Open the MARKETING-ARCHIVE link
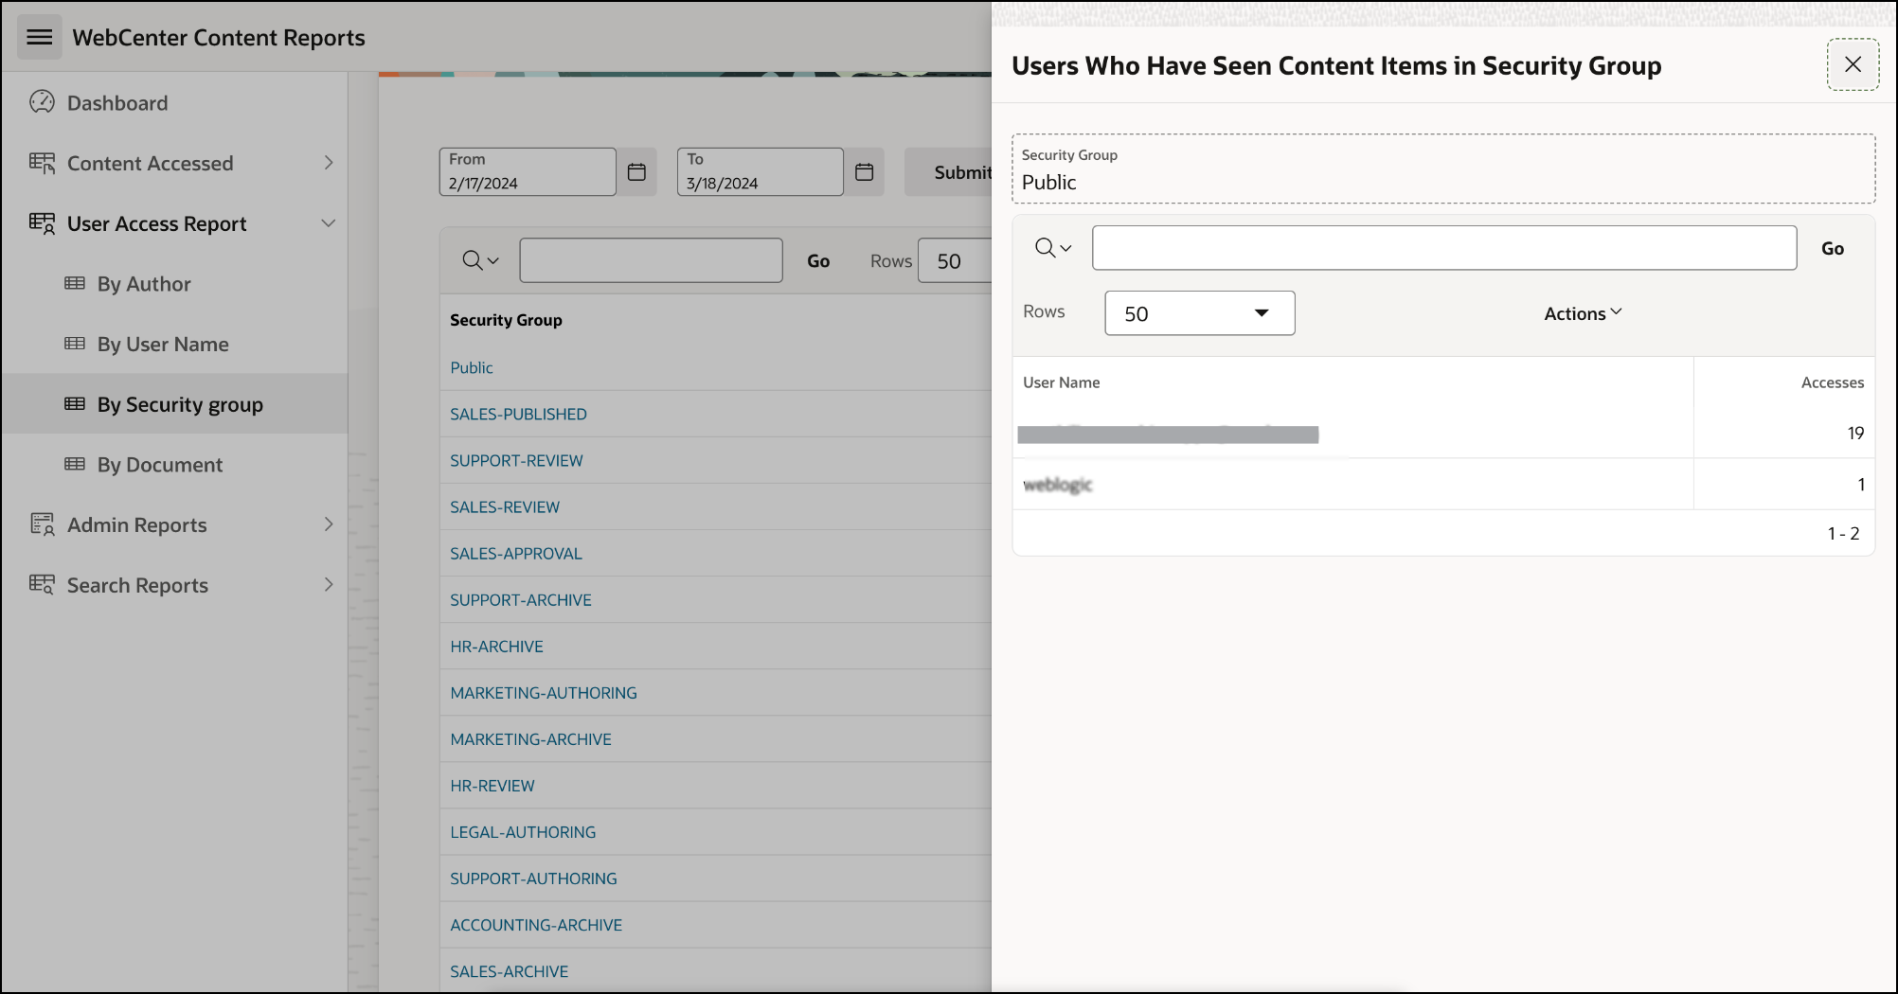This screenshot has height=994, width=1898. coord(530,738)
